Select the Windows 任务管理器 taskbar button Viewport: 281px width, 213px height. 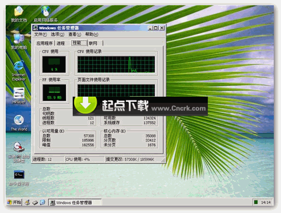point(75,203)
